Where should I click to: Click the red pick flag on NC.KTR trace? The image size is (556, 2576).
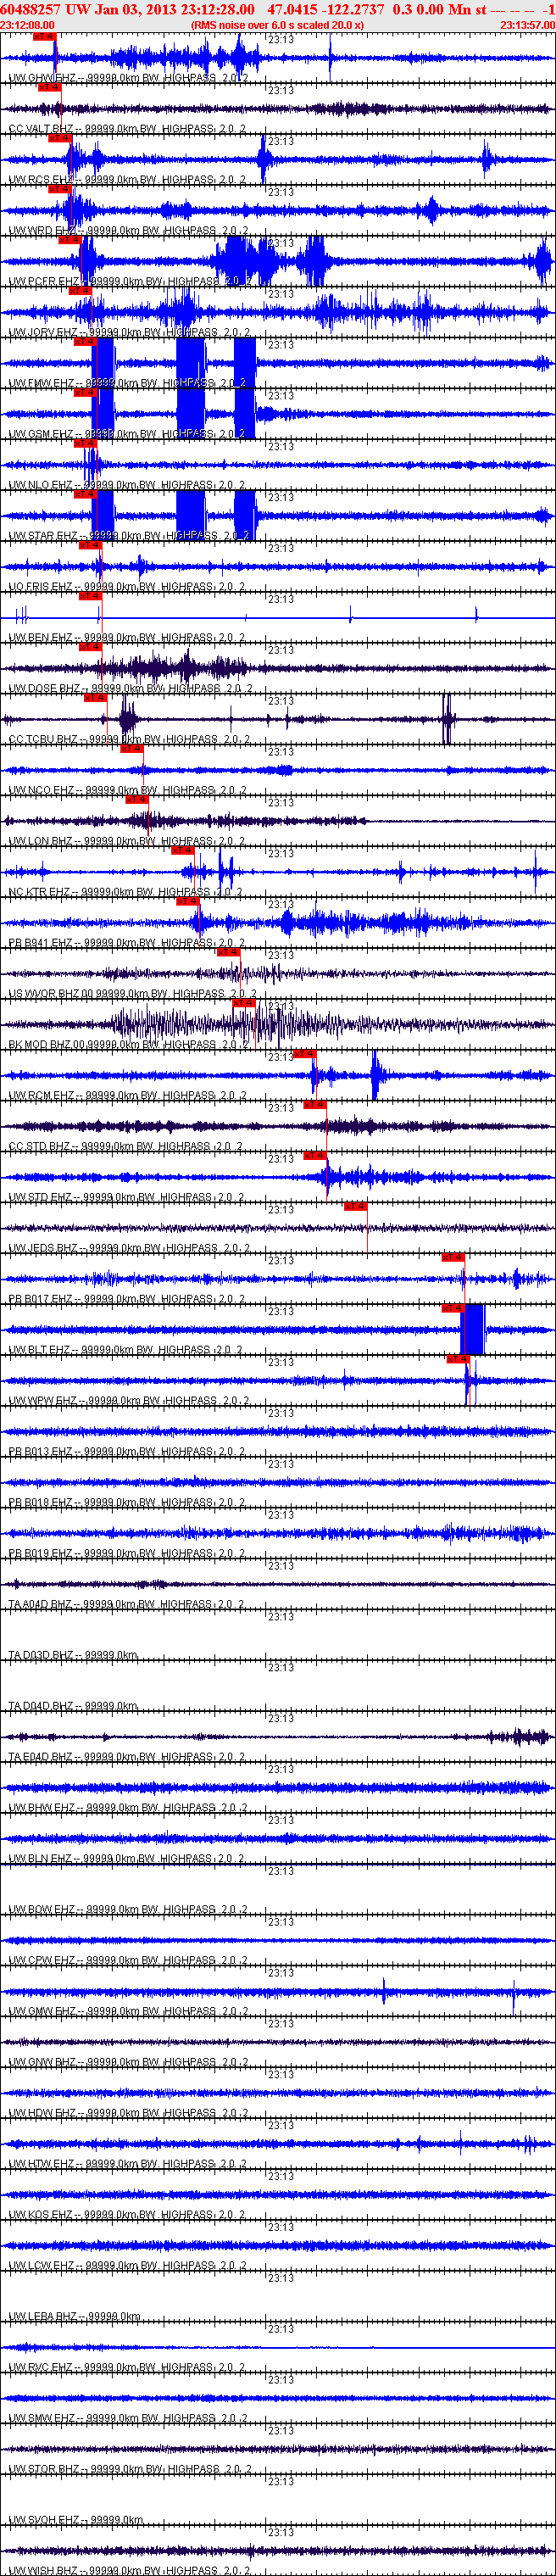point(182,851)
